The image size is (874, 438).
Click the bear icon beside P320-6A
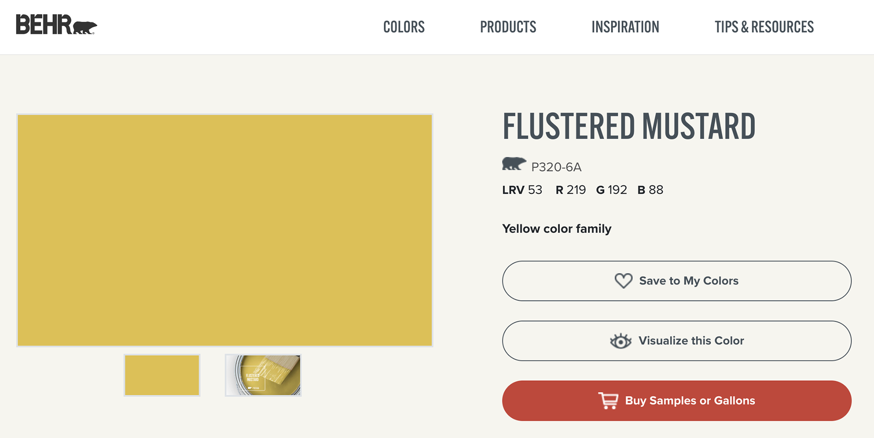(514, 164)
